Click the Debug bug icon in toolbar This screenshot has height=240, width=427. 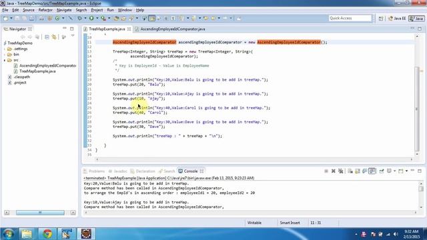[80, 18]
